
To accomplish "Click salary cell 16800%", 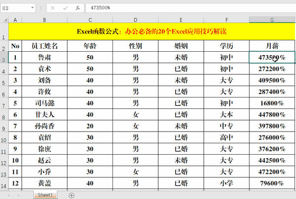I will [x=272, y=103].
